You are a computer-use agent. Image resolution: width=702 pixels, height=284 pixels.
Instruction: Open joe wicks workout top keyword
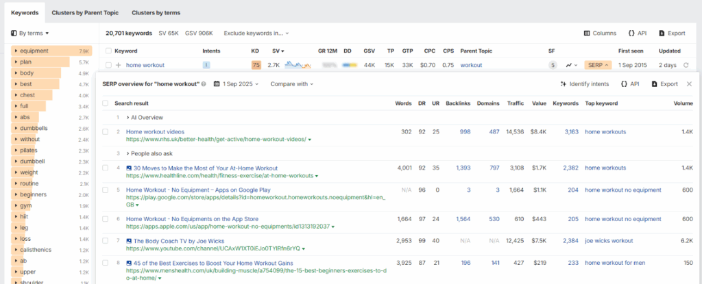(x=609, y=241)
